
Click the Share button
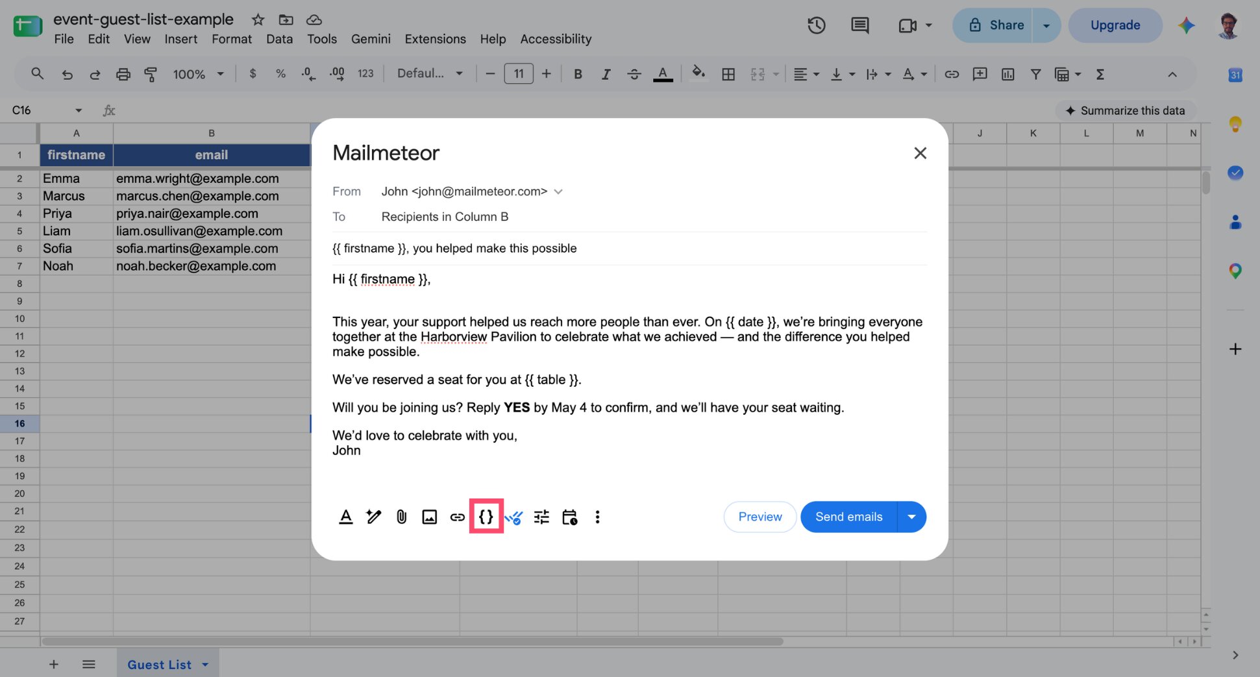click(x=993, y=25)
